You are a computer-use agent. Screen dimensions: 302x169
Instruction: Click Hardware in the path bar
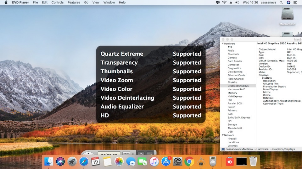point(262,149)
